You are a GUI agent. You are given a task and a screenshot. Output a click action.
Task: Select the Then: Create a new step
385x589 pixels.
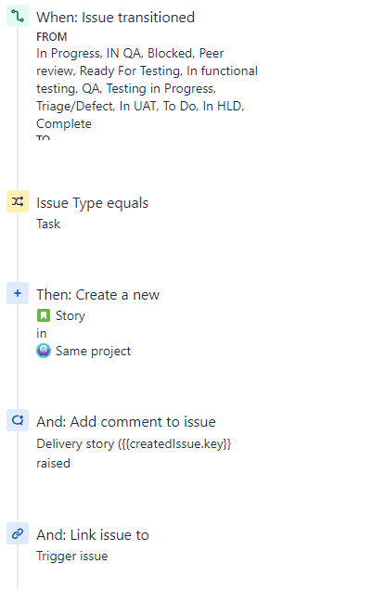point(97,295)
